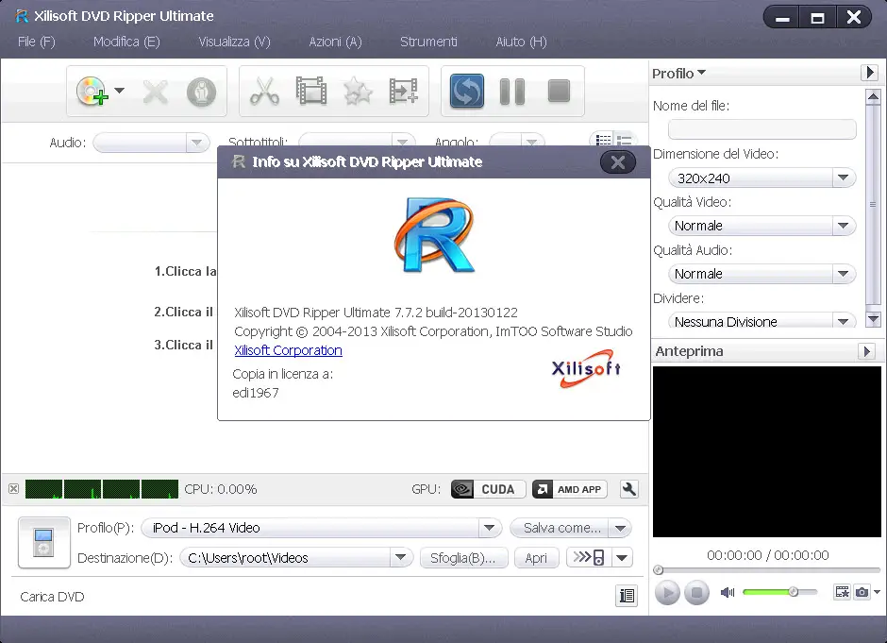This screenshot has width=887, height=643.
Task: Collapse the Profilo panel with arrow
Action: 870,73
